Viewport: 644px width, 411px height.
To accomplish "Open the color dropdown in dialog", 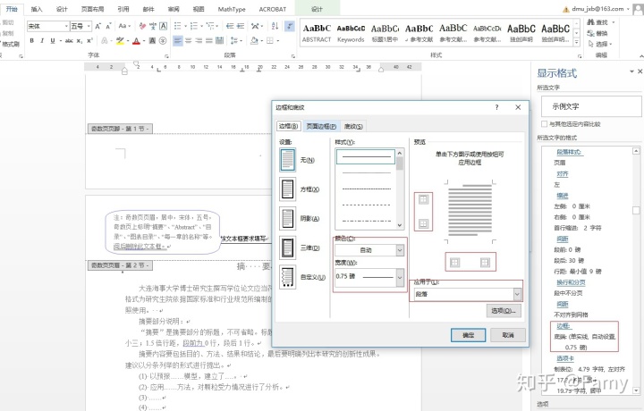I will coord(400,250).
